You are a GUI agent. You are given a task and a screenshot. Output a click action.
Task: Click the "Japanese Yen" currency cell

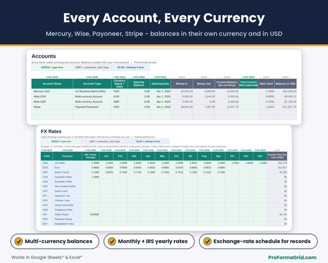tap(67, 196)
